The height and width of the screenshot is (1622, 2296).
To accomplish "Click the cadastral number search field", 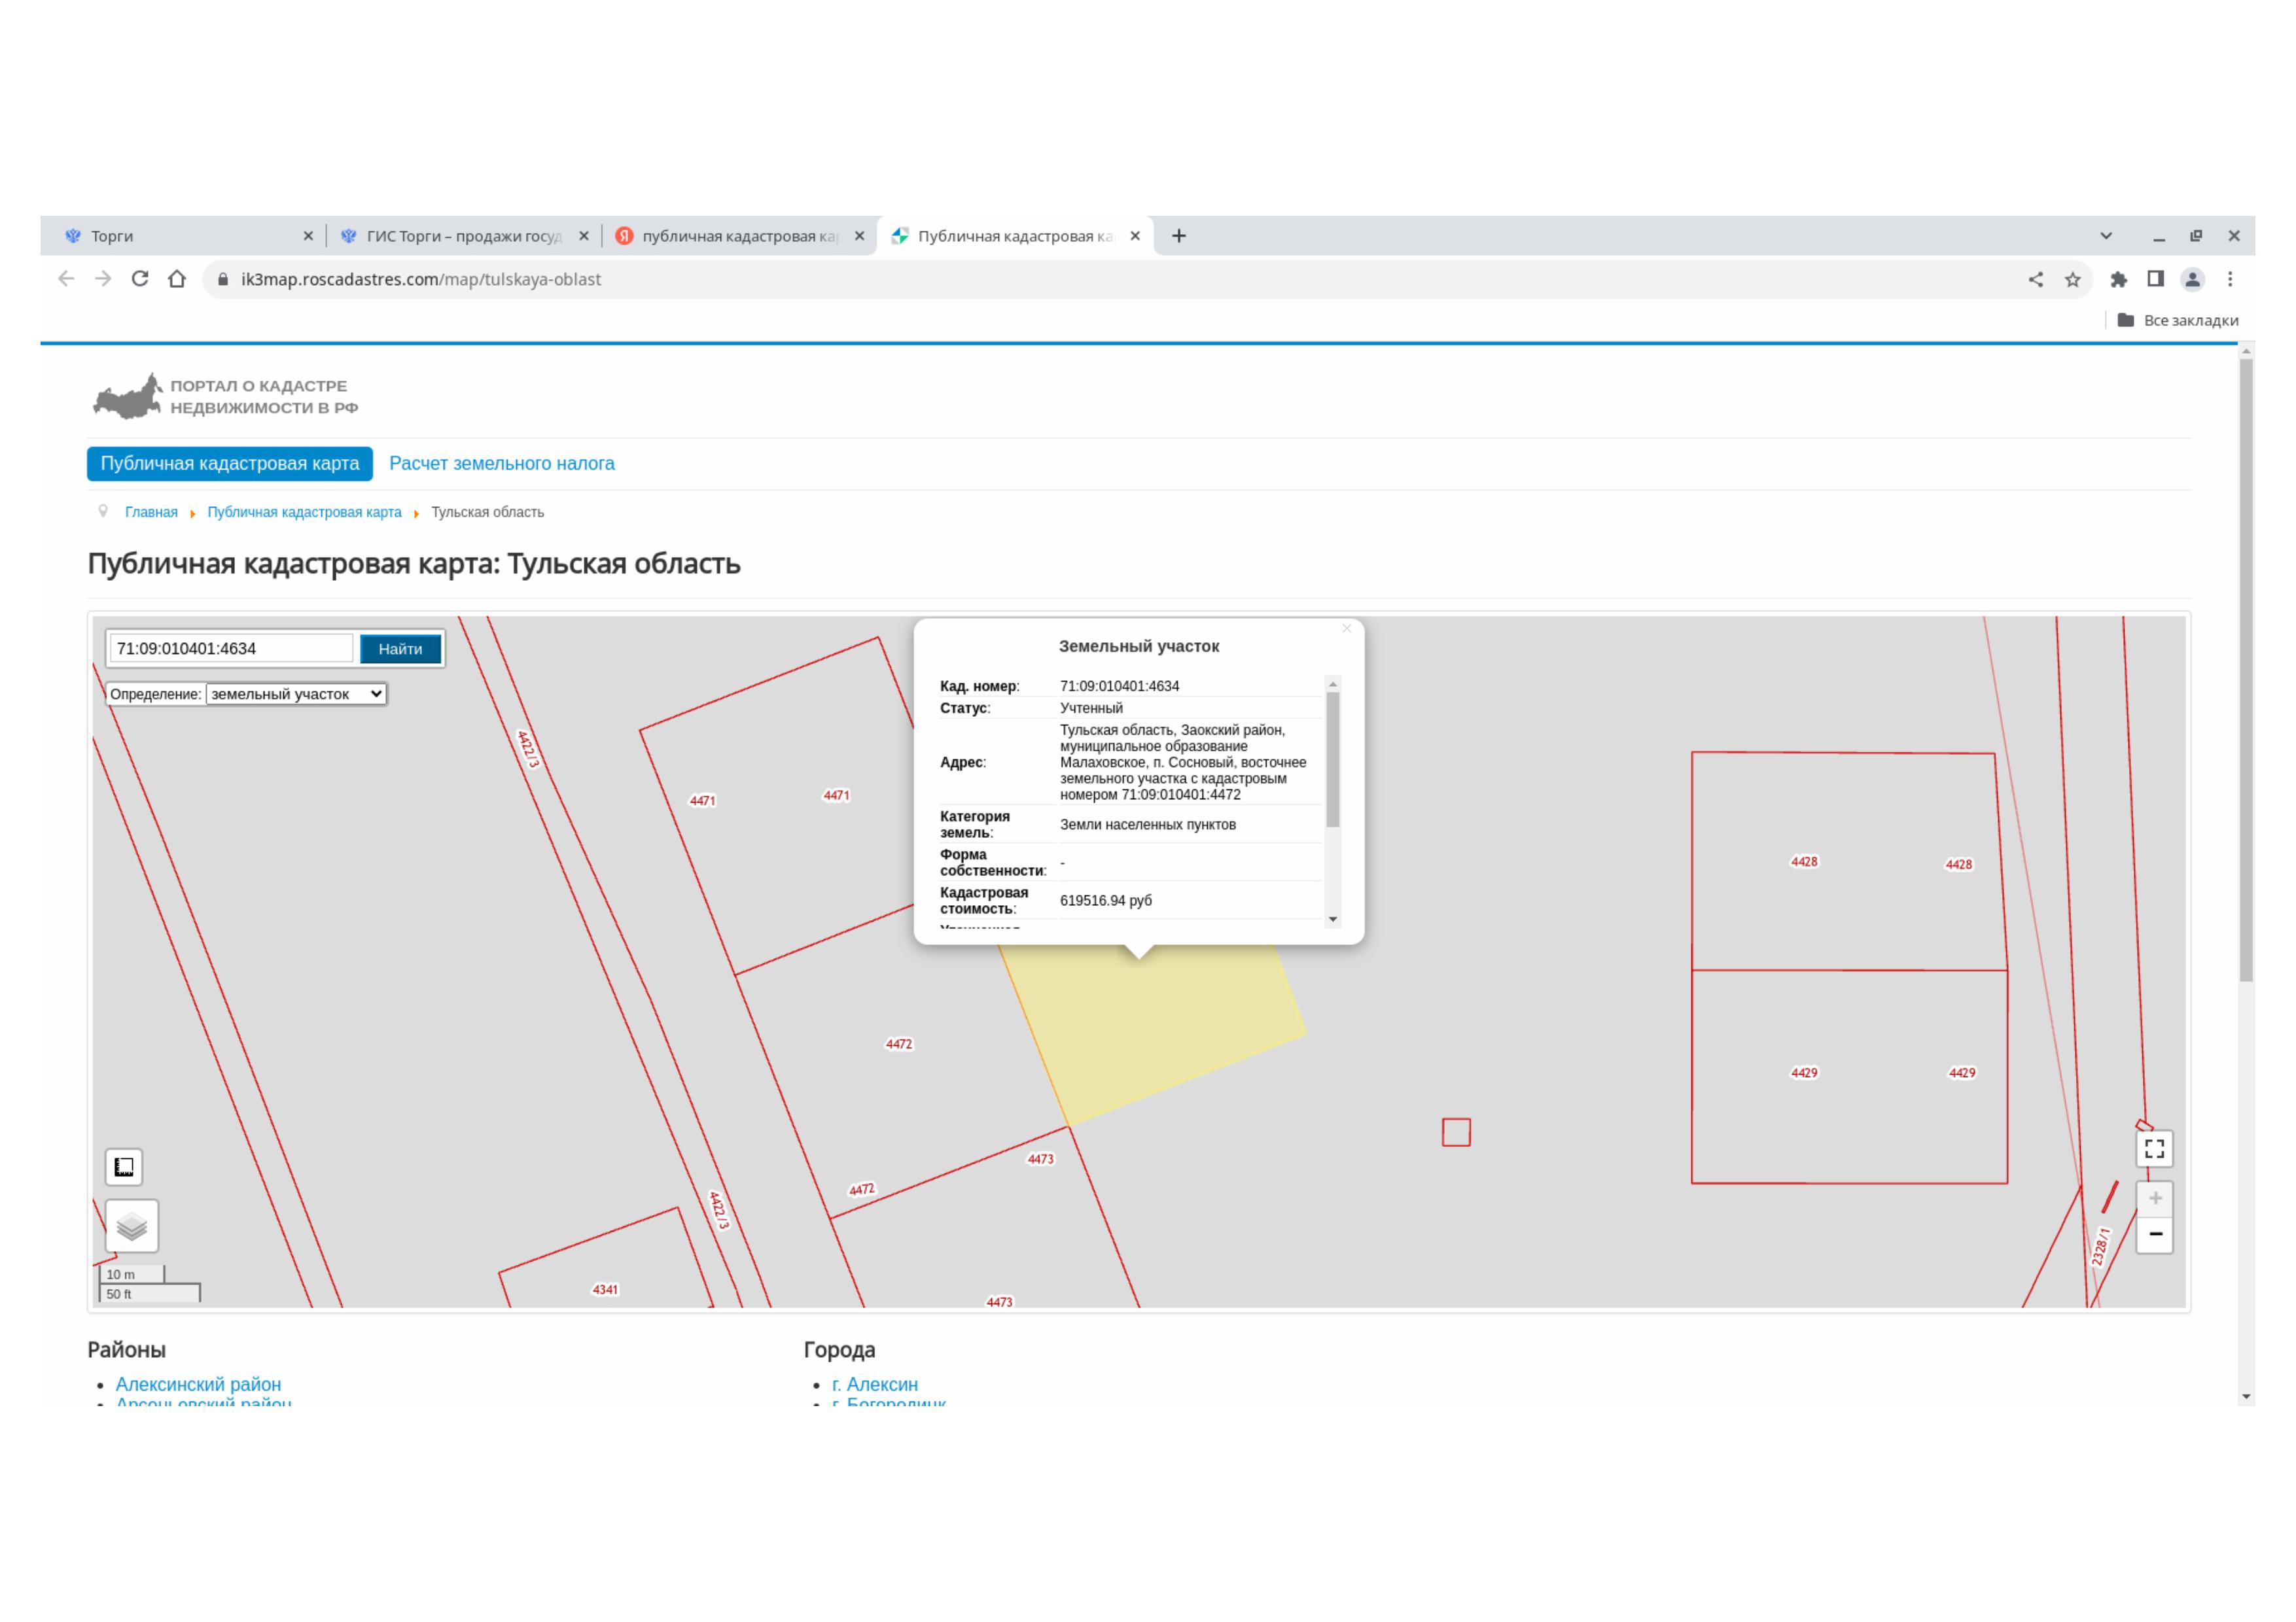I will [231, 649].
